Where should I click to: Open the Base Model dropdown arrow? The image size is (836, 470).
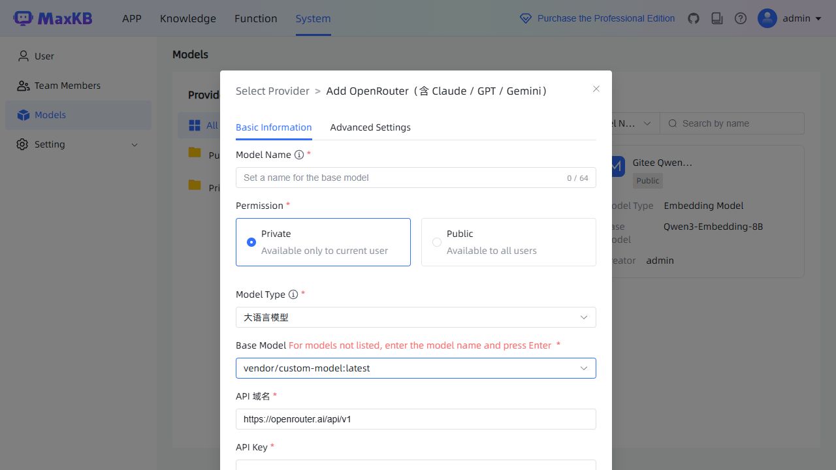click(x=584, y=368)
